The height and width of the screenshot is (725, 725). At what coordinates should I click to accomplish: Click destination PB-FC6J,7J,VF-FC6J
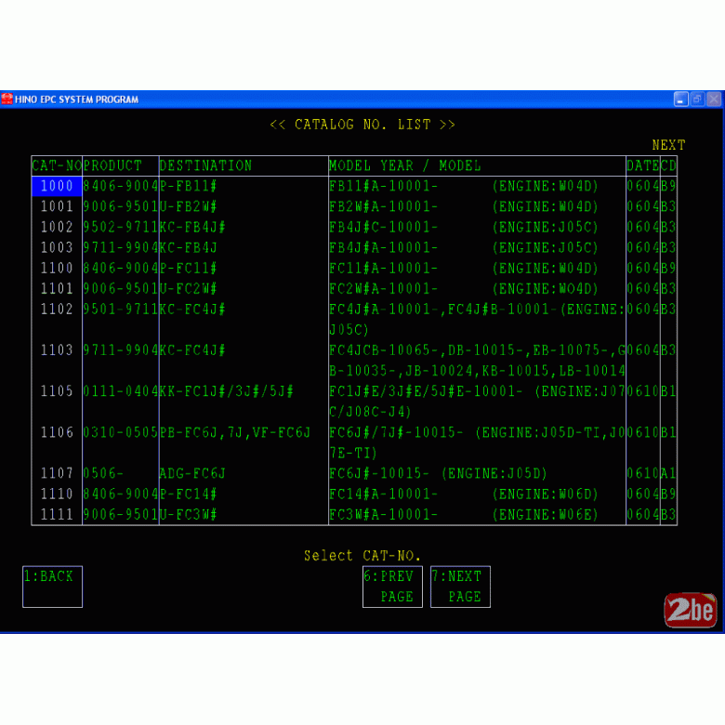pos(235,432)
